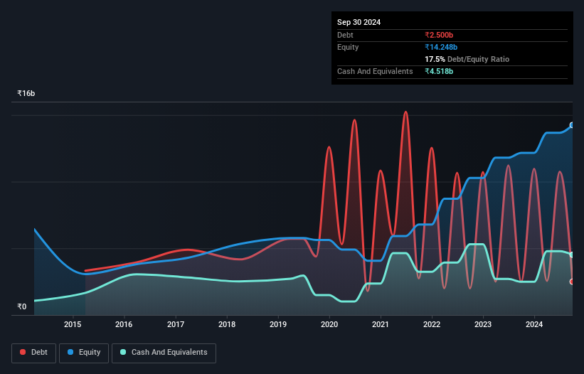The width and height of the screenshot is (584, 374).
Task: Select the teal Cash endpoint marker on chart
Action: 572,255
